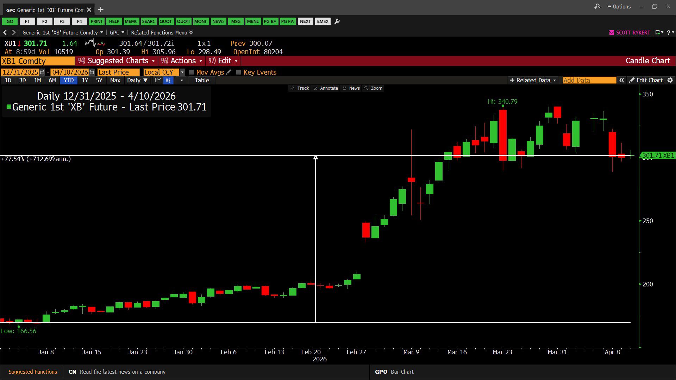Click the Mov Avgs pencil edit icon
Image resolution: width=676 pixels, height=380 pixels.
(229, 72)
